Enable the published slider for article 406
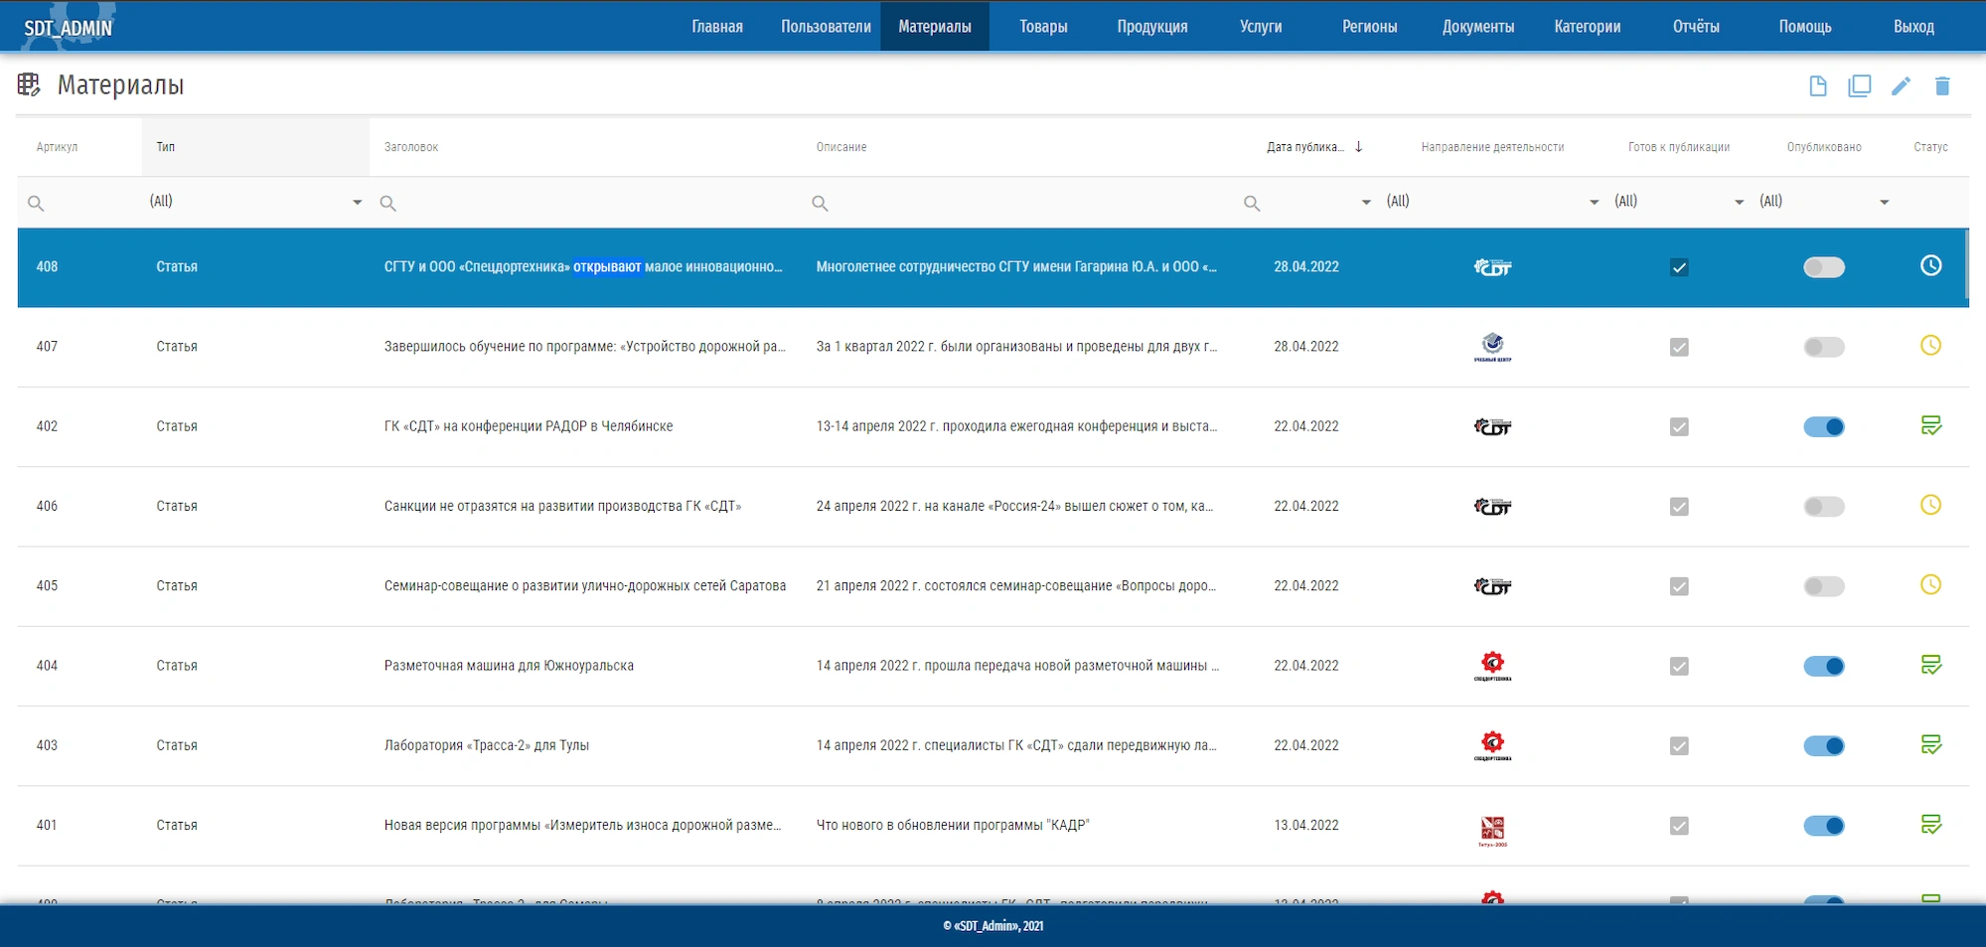 (1823, 507)
